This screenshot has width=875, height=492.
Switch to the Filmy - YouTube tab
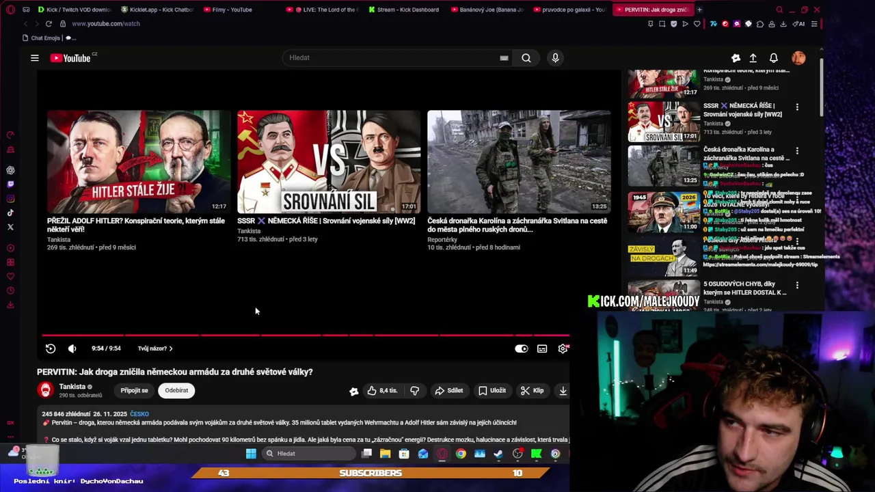232,10
